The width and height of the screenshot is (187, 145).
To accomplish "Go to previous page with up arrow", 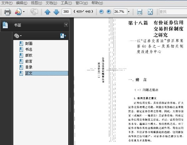I will [47, 12].
